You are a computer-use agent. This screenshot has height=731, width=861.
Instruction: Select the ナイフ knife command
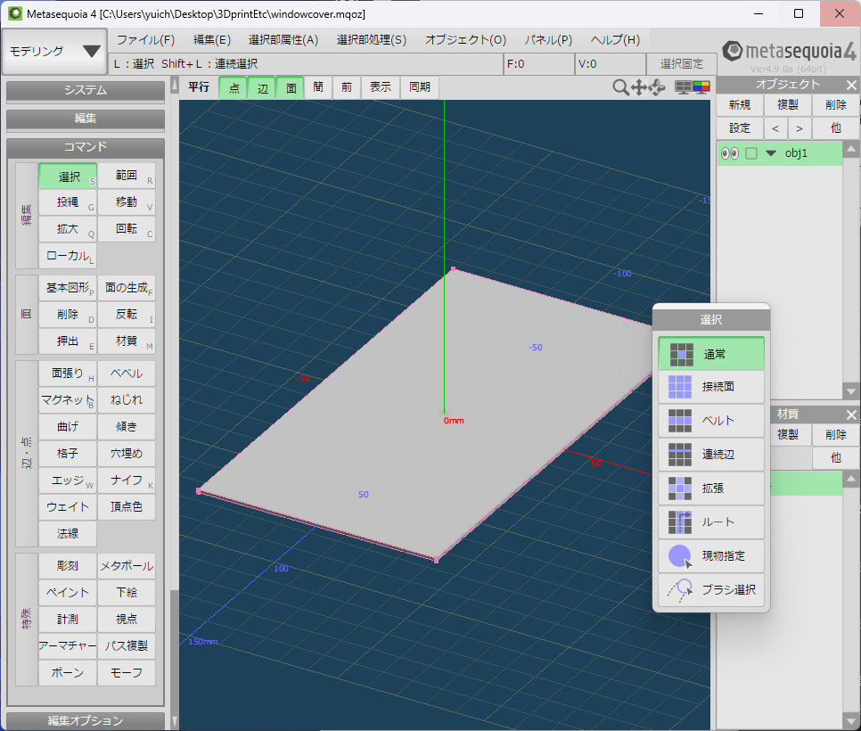127,480
